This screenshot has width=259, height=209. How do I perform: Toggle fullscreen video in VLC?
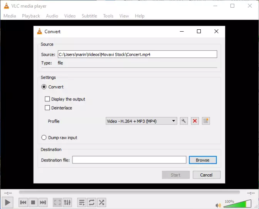(x=57, y=202)
